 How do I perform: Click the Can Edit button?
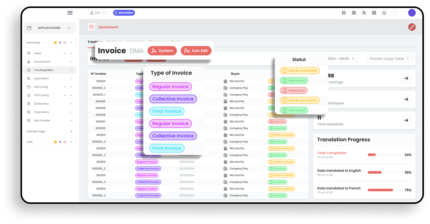tap(196, 51)
